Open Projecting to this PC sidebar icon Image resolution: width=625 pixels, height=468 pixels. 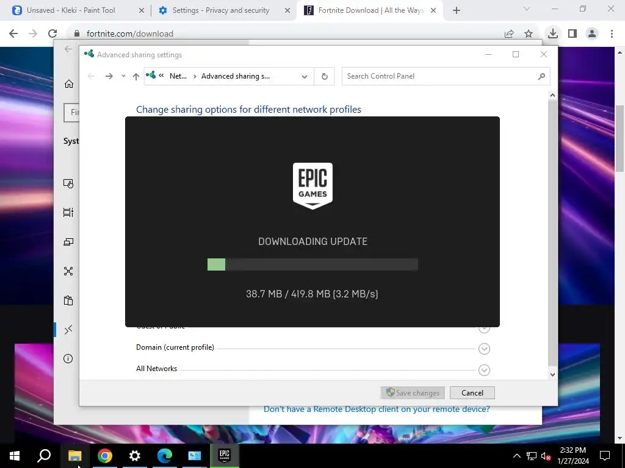point(68,242)
